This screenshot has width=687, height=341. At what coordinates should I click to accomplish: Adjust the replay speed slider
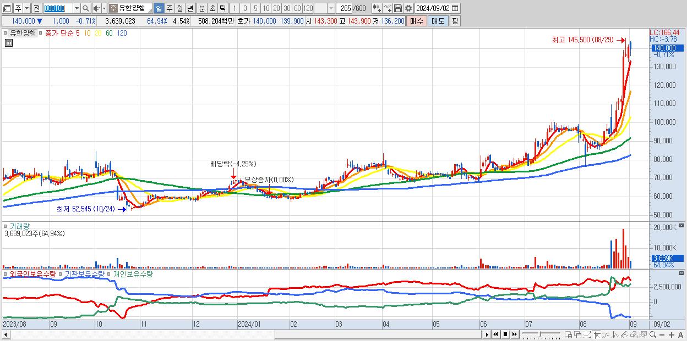[540, 334]
